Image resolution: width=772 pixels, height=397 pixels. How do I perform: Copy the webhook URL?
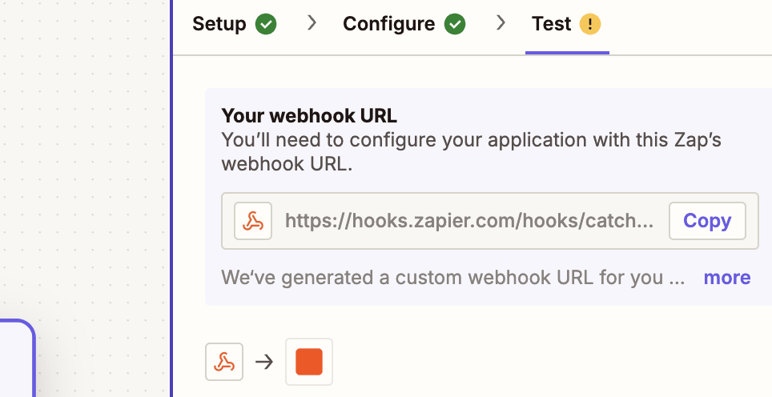[707, 221]
